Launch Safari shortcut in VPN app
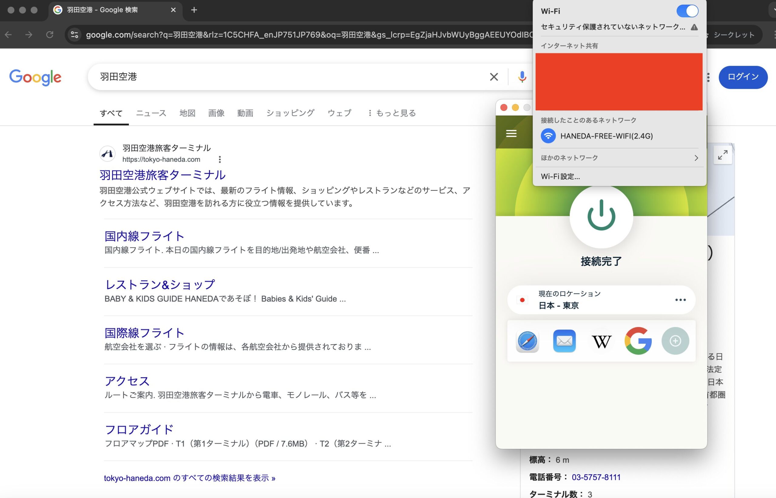Image resolution: width=776 pixels, height=498 pixels. tap(527, 341)
